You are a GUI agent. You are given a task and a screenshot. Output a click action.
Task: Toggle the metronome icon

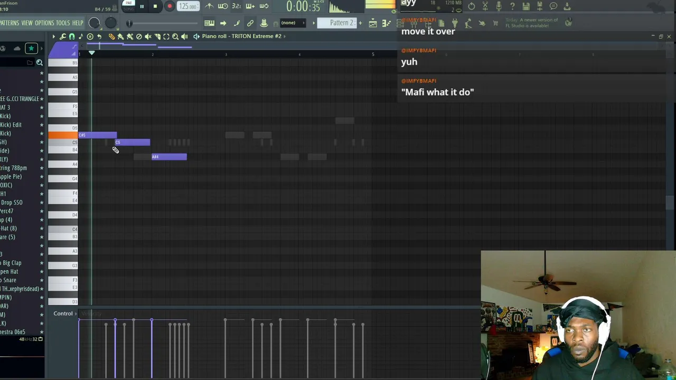pyautogui.click(x=210, y=6)
